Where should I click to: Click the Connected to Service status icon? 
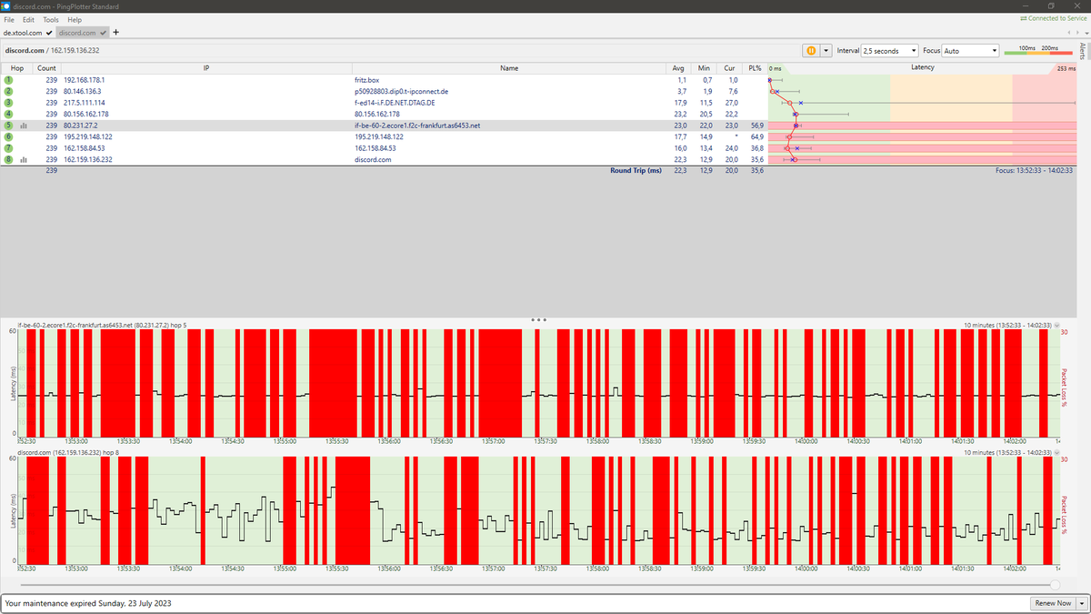pos(1024,18)
